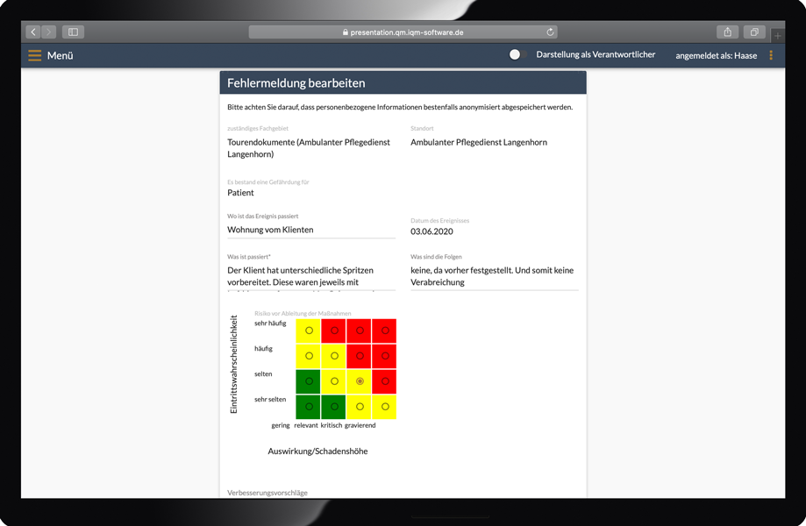This screenshot has width=806, height=526.
Task: Open a new tab with plus button
Action: click(x=778, y=35)
